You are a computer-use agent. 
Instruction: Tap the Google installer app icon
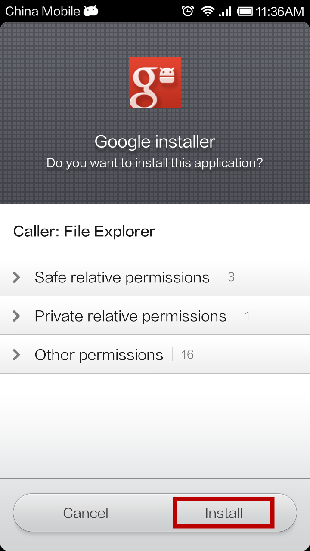[155, 83]
